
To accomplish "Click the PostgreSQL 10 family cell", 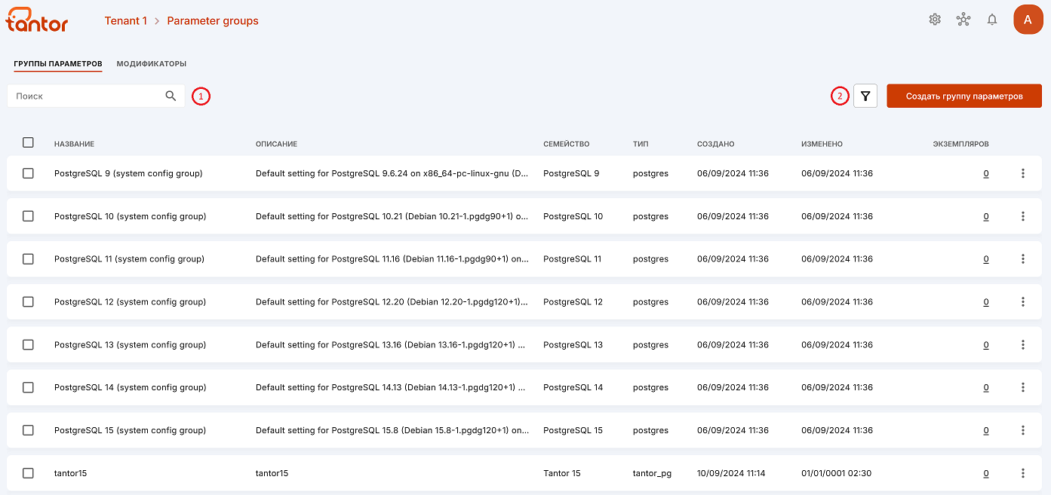I will click(x=573, y=216).
